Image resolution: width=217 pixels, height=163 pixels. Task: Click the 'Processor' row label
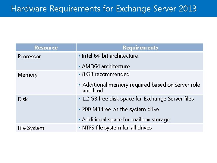(29, 56)
